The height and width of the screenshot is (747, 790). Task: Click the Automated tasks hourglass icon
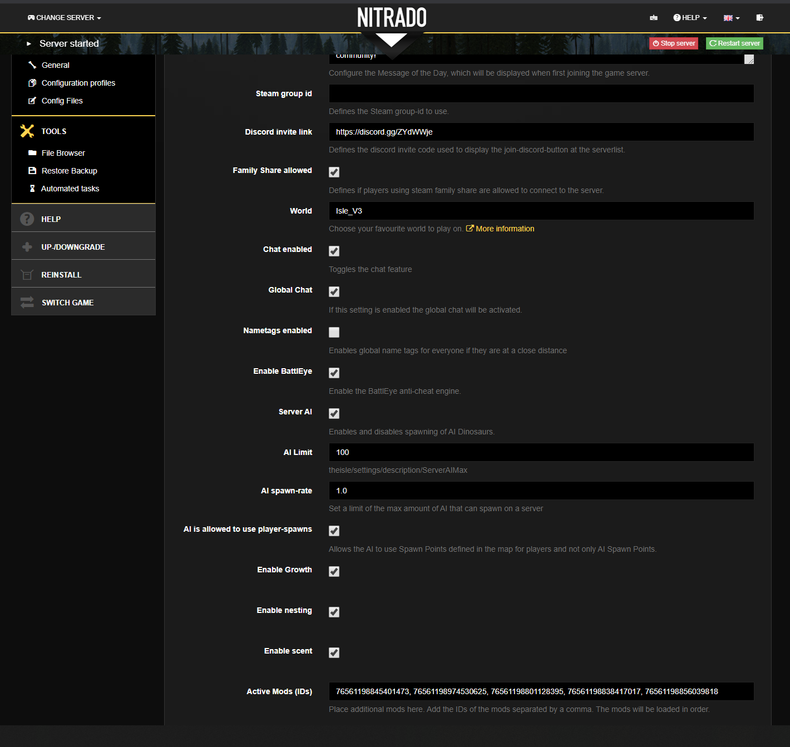point(32,189)
